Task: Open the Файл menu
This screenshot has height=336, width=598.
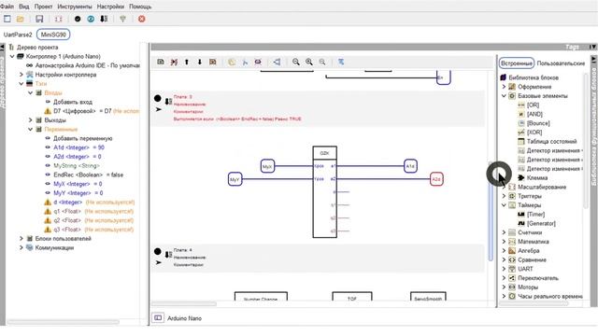Action: [x=7, y=7]
